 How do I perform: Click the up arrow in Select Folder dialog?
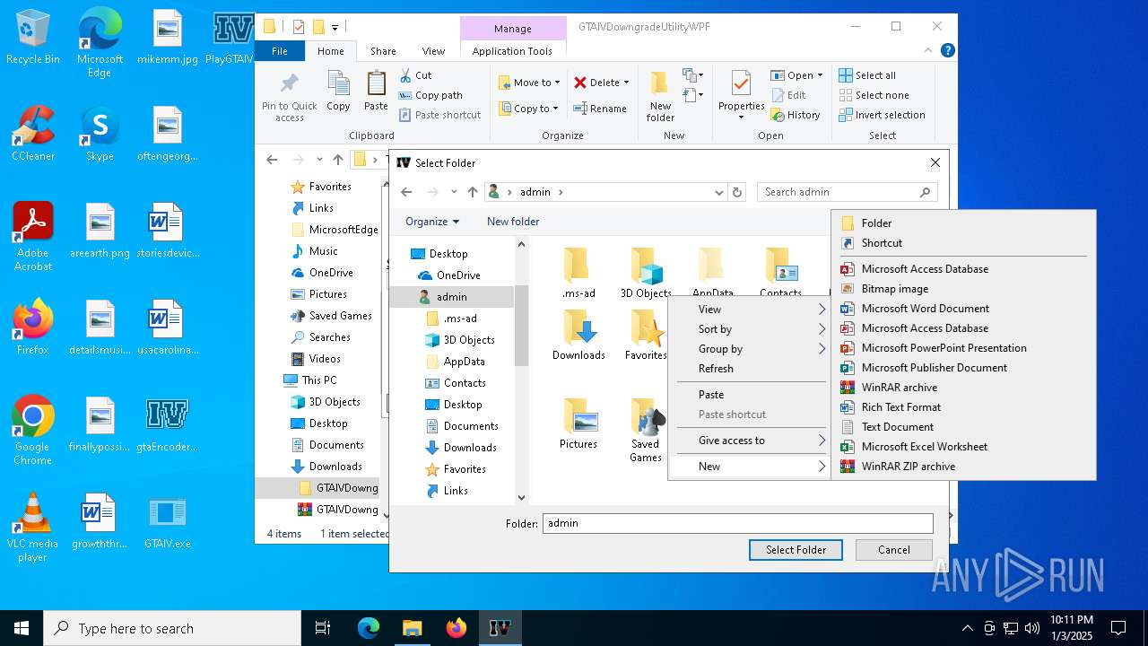point(473,192)
